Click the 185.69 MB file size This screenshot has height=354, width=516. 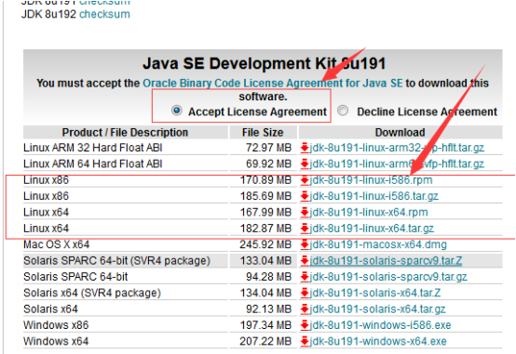point(265,196)
